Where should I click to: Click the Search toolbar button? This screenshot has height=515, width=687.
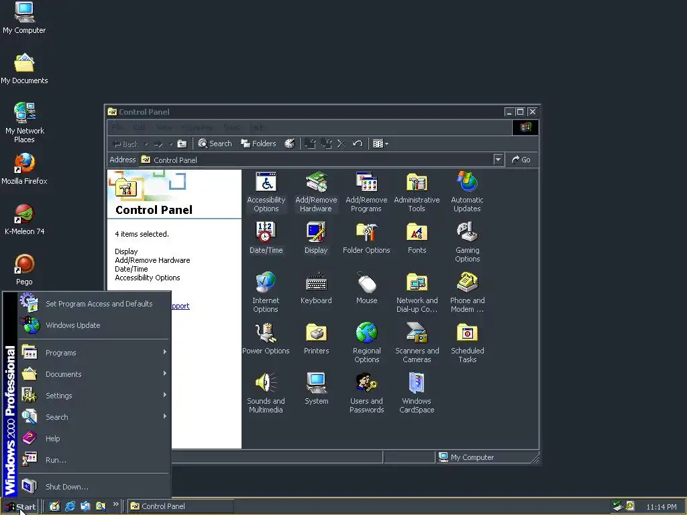click(x=215, y=144)
